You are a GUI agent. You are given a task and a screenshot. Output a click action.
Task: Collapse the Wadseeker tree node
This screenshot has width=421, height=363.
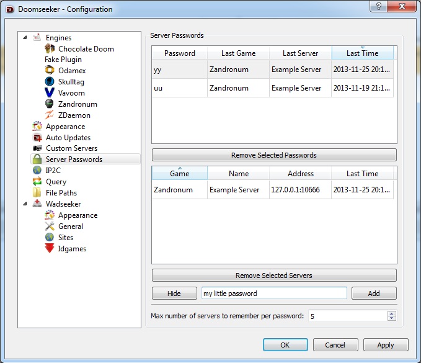[x=25, y=204]
